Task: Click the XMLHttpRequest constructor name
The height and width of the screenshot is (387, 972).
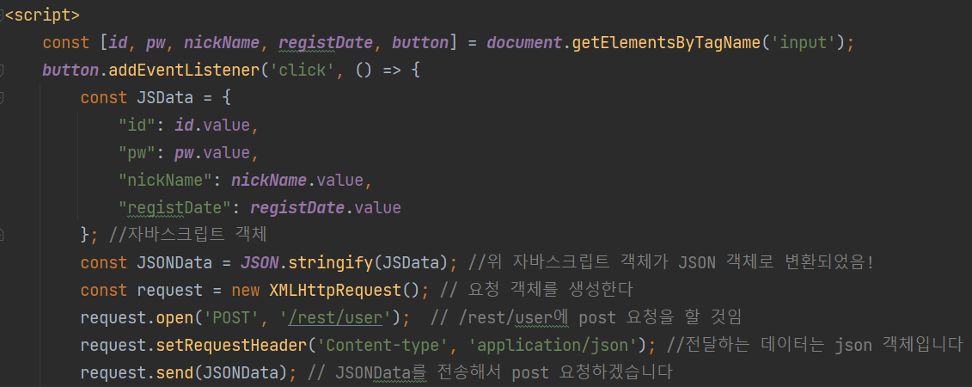Action: click(x=335, y=290)
